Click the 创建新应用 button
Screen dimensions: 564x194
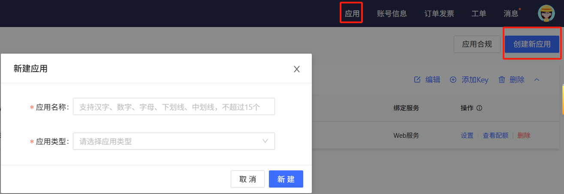coord(532,44)
